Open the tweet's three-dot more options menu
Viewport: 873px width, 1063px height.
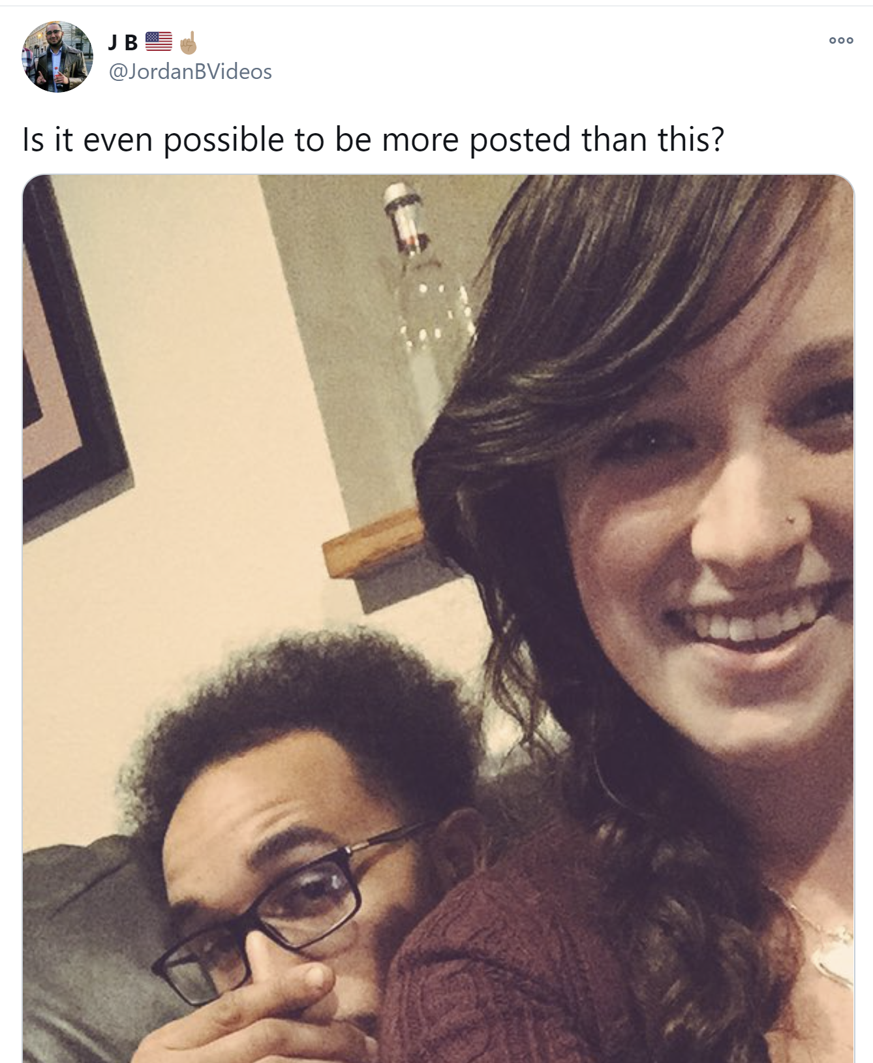pos(841,40)
